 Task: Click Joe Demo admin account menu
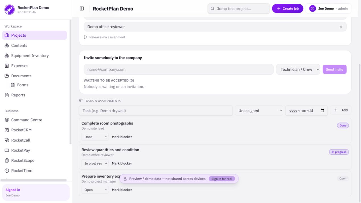point(328,9)
